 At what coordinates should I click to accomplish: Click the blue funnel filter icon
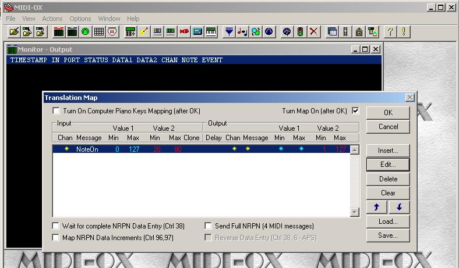coord(229,31)
